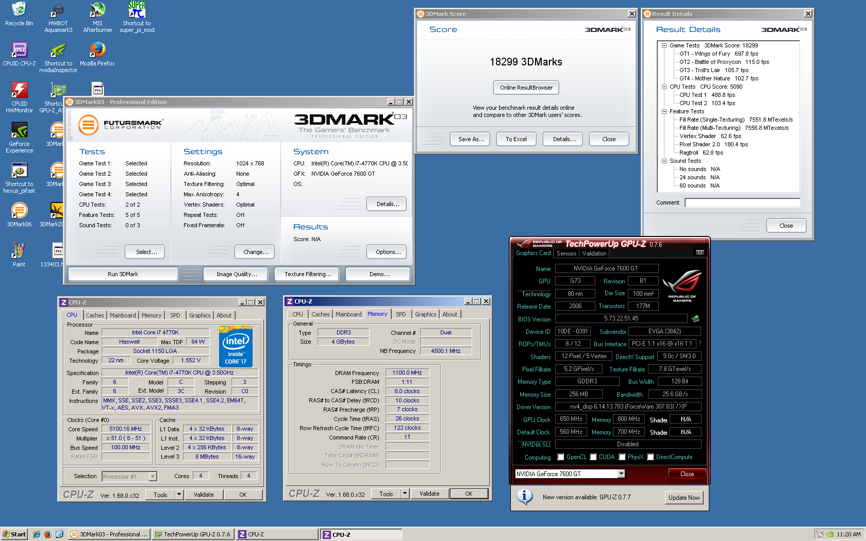The image size is (866, 541).
Task: Toggle the CUDA checkbox in GPU-Z
Action: click(593, 457)
